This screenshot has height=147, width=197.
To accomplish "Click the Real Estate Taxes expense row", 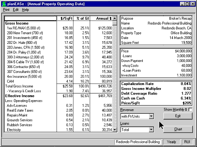I will [58, 110].
